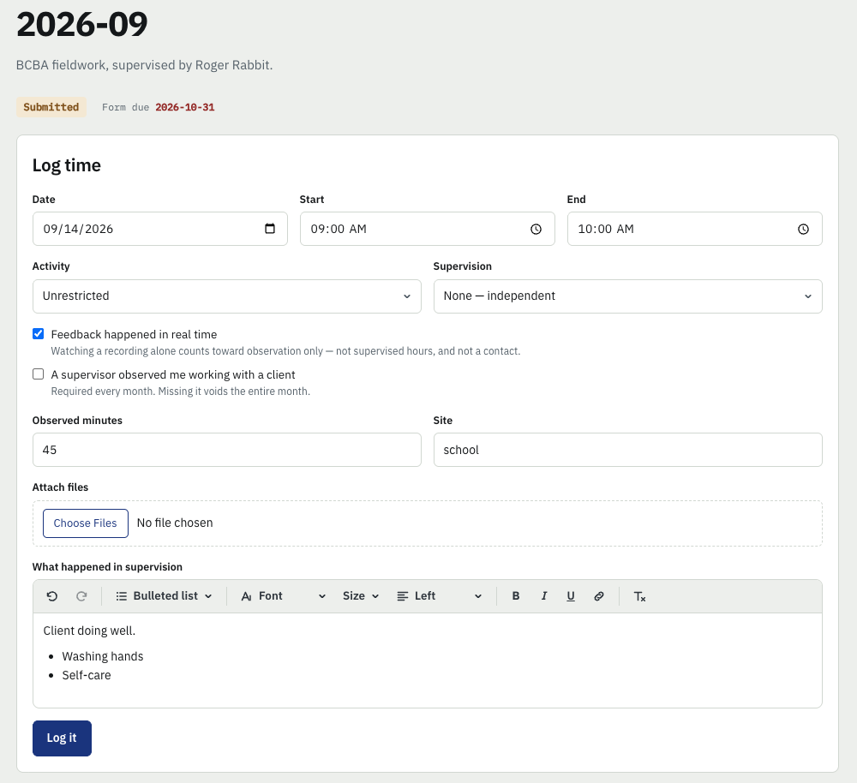Insert a link via the chain icon

click(599, 596)
